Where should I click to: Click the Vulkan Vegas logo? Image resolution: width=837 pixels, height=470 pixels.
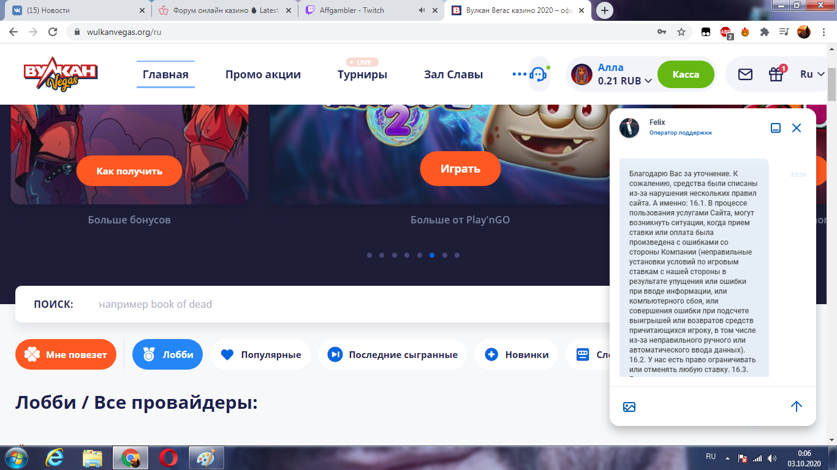pos(61,74)
